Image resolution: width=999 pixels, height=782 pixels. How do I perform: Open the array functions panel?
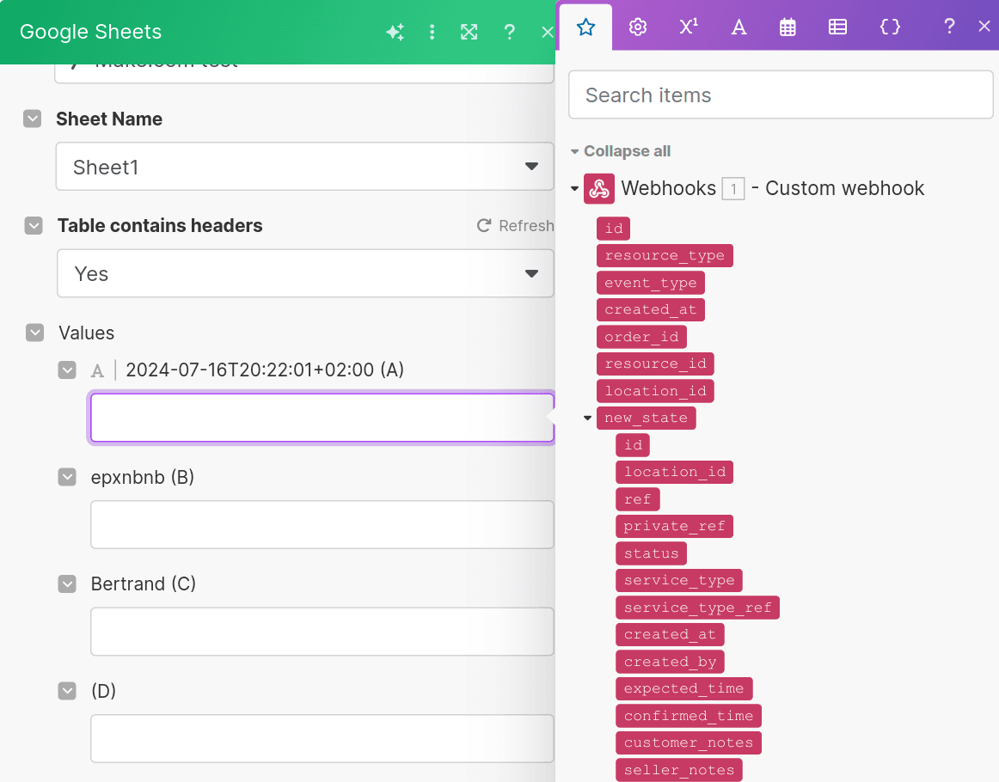(x=837, y=27)
